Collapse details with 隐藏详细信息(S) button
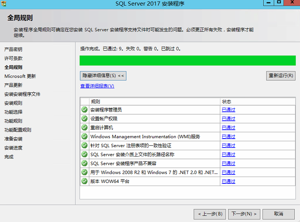 coord(103,76)
